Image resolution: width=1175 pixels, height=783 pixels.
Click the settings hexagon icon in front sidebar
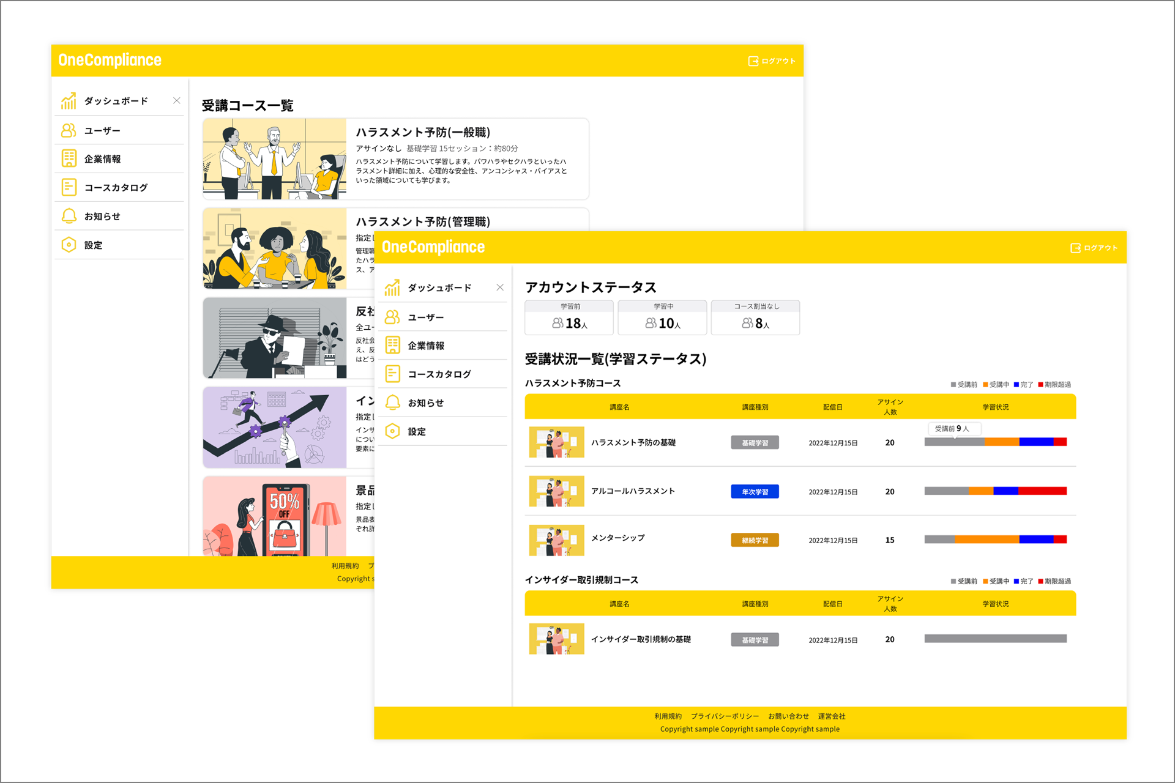392,431
